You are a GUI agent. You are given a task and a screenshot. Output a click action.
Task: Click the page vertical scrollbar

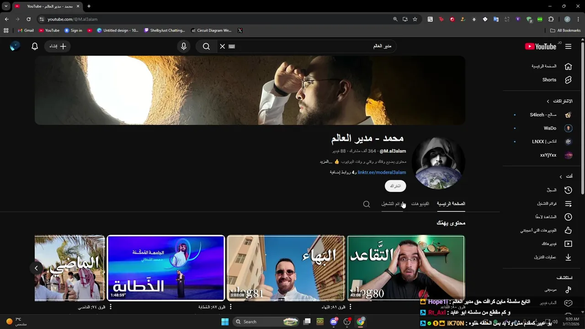pos(582,119)
